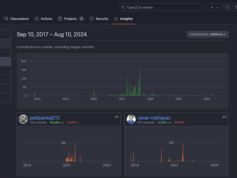Click cesar-rodriguez's avatar image
This screenshot has width=237, height=178.
[131, 120]
